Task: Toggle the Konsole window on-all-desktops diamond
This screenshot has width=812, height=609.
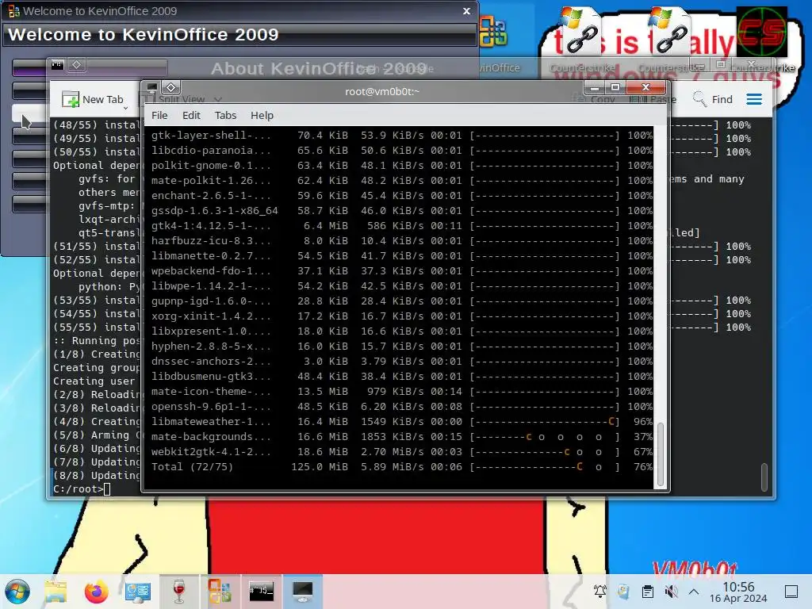Action: [x=77, y=65]
